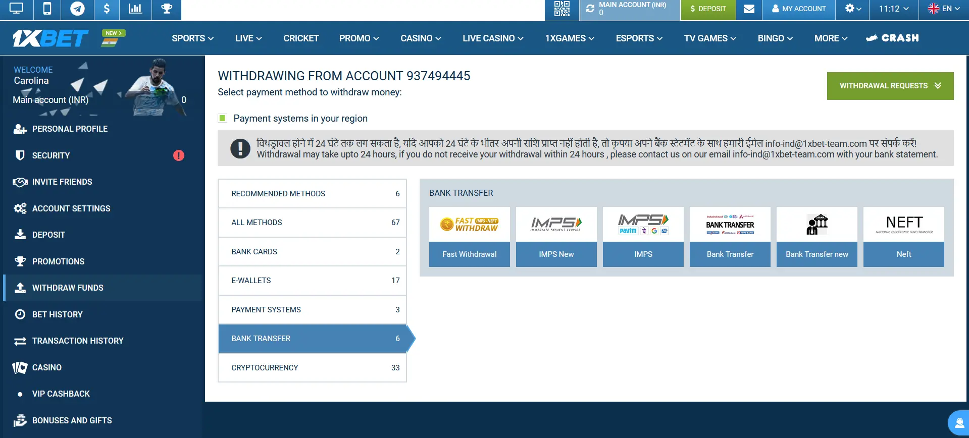Click the dollar payments icon
Image resolution: width=969 pixels, height=438 pixels.
[107, 9]
